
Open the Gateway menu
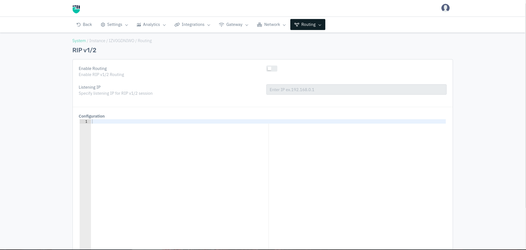tap(234, 25)
